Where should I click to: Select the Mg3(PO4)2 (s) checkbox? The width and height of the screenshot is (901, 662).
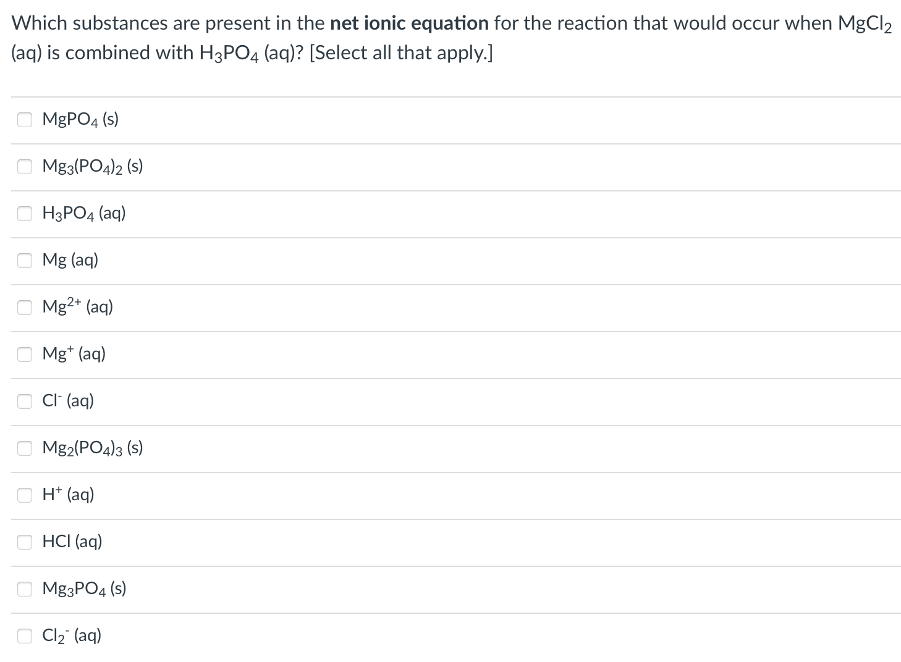pos(25,167)
